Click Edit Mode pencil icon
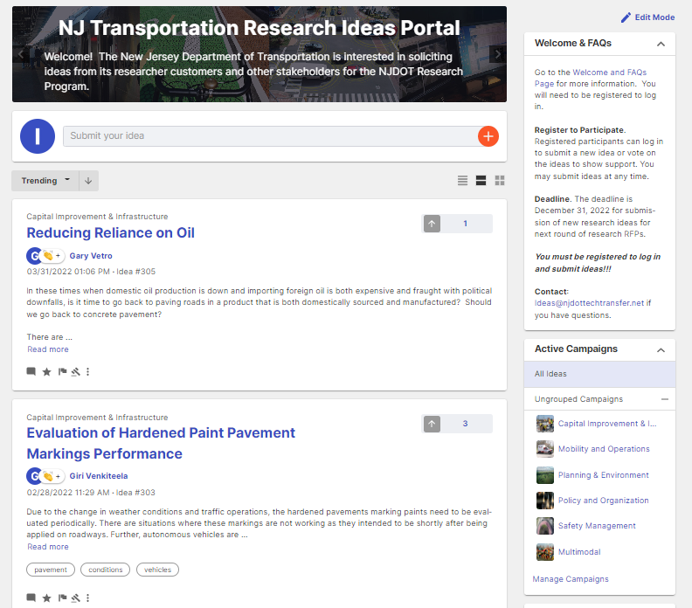 pyautogui.click(x=626, y=17)
